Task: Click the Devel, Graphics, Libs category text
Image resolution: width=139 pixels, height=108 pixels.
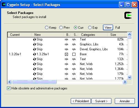Action: point(94,49)
